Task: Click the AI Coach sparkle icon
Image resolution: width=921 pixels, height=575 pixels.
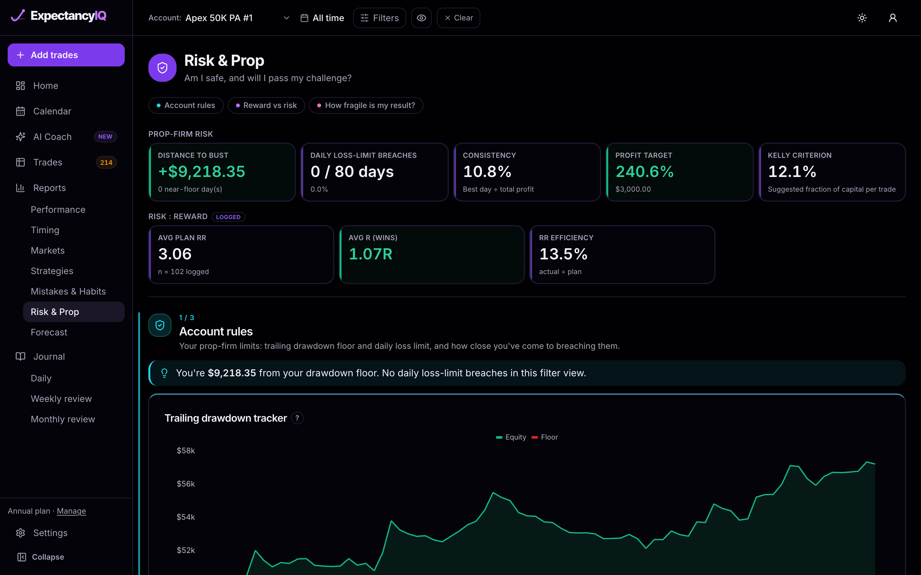Action: [20, 137]
